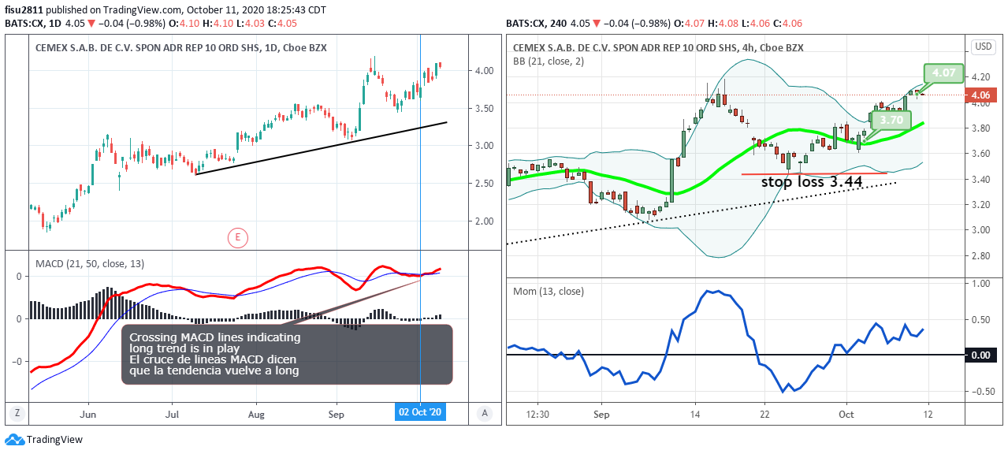The width and height of the screenshot is (1008, 454).
Task: Click the A auto-scale icon on left chart
Action: coord(485,413)
